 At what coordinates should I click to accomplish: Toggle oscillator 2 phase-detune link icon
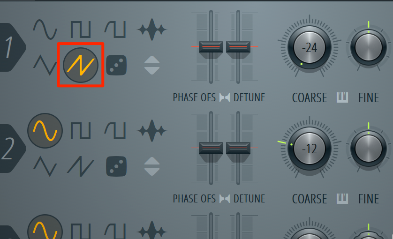225,199
